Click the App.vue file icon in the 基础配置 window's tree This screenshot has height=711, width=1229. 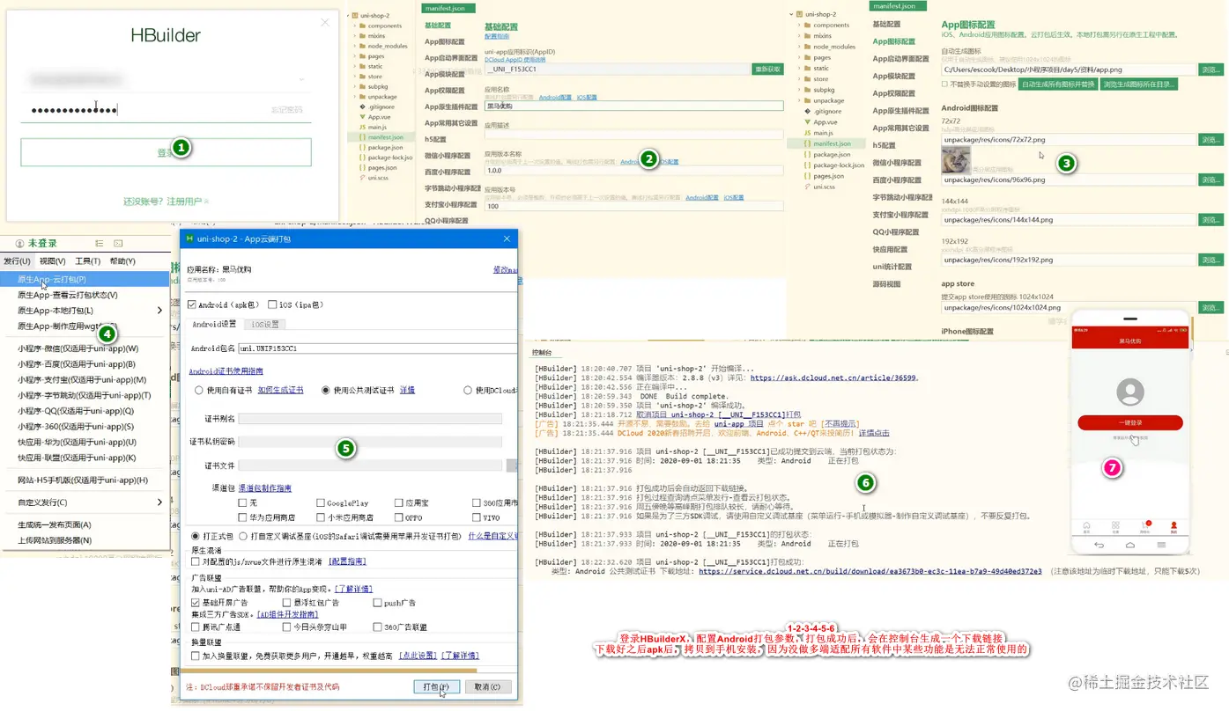(362, 117)
